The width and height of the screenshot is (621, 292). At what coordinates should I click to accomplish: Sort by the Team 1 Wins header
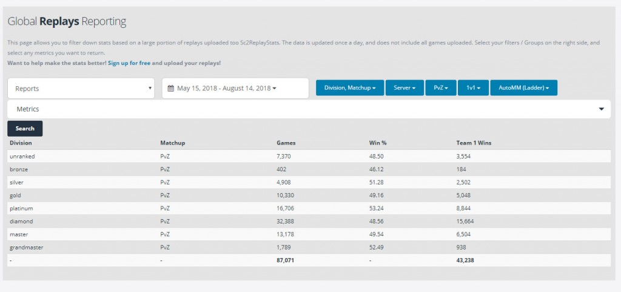pyautogui.click(x=473, y=143)
